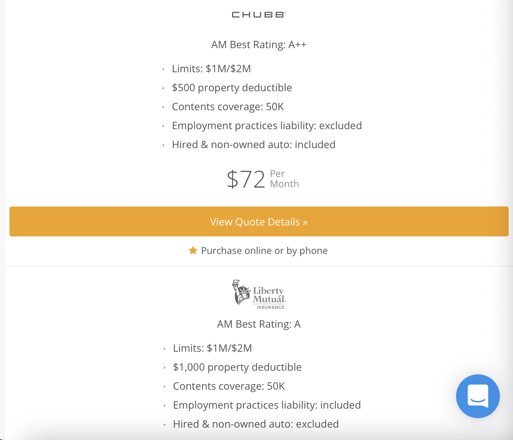Click the $72 price amount
The height and width of the screenshot is (440, 513).
246,179
